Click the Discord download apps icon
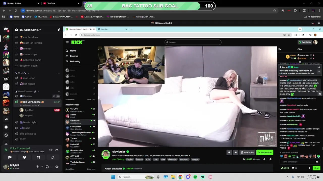323x181 pixels. tap(6, 143)
